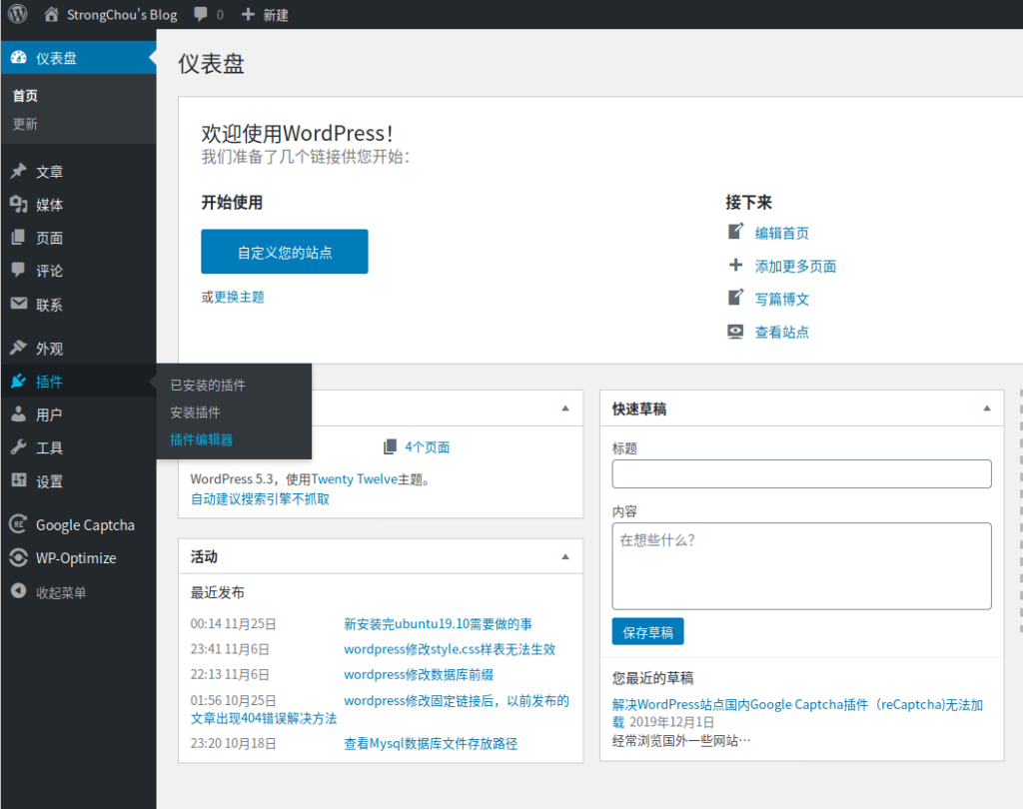Focus the 标题 input field
1023x809 pixels.
(801, 473)
